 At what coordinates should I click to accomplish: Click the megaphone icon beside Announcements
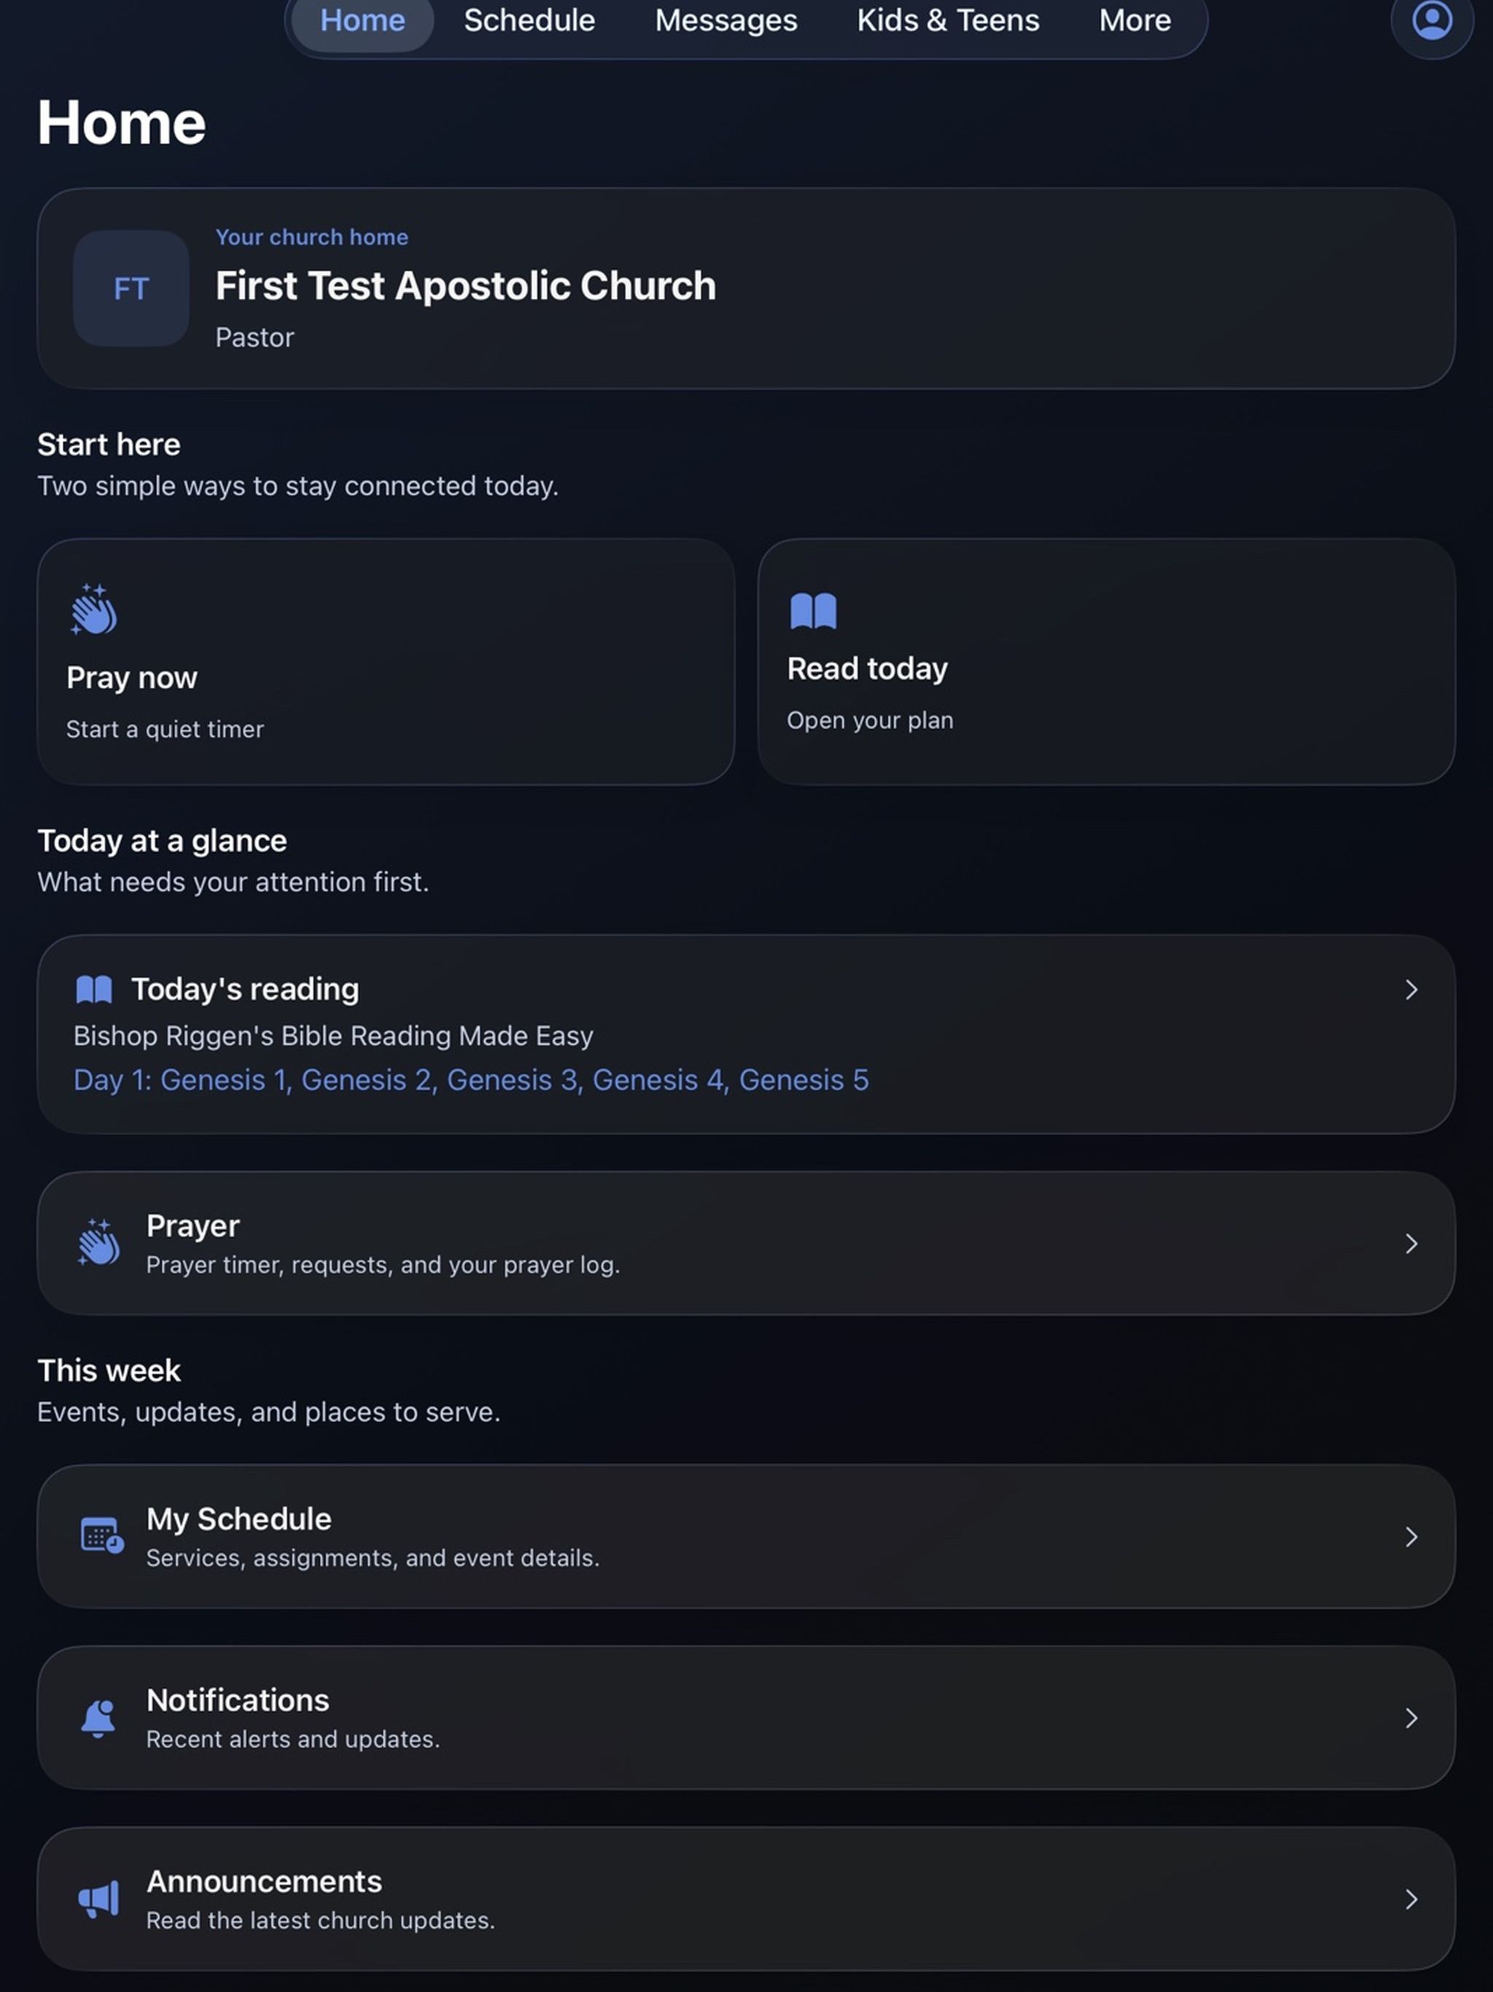click(x=98, y=1899)
